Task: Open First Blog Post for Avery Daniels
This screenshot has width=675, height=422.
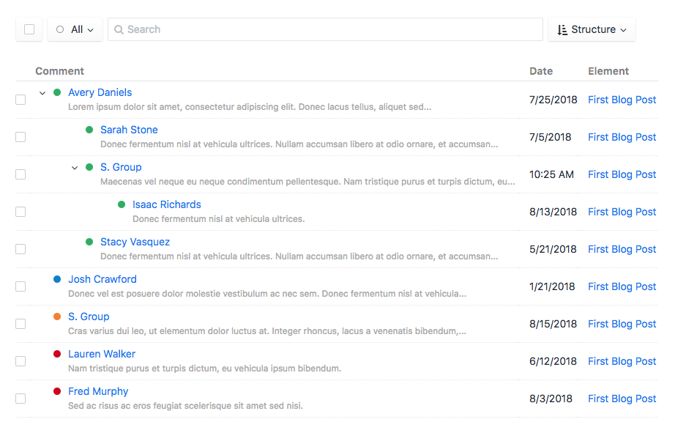Action: point(622,100)
